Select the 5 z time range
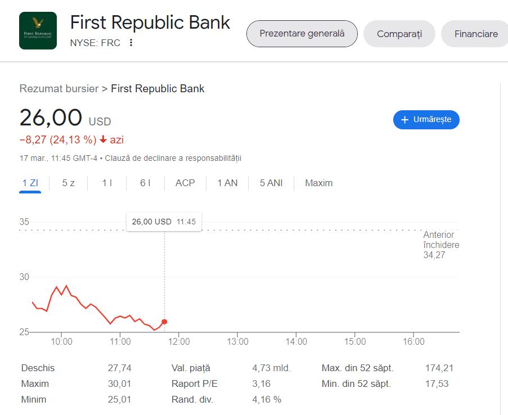This screenshot has height=415, width=508. point(69,183)
